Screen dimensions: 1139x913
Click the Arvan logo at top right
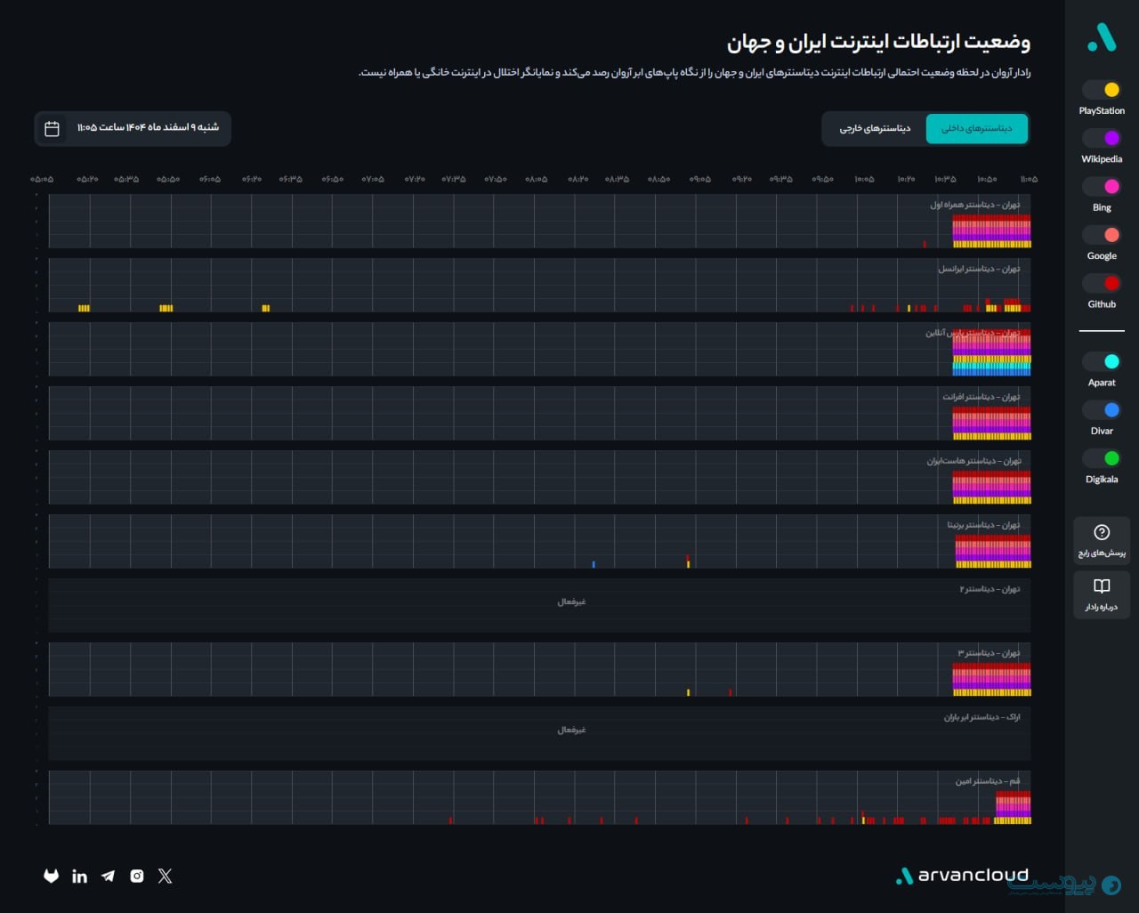tap(1101, 37)
